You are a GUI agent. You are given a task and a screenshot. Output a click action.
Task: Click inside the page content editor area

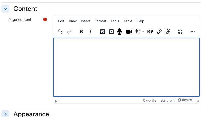126,67
